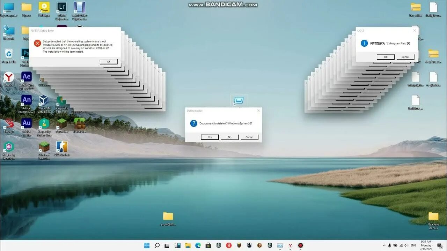The width and height of the screenshot is (447, 251).
Task: Open the bin_x86x64 folder on desktop
Action: [416, 9]
